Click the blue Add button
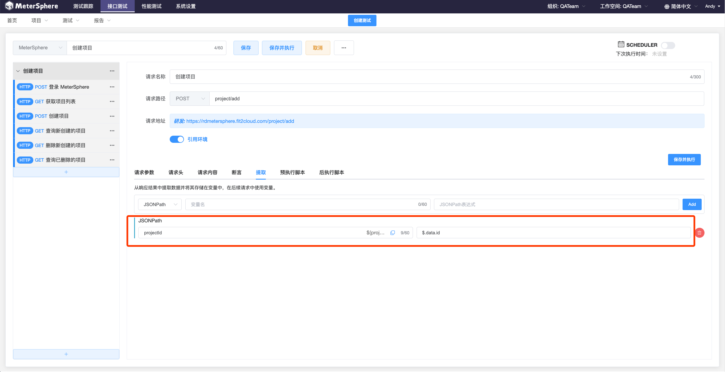This screenshot has width=725, height=372. point(692,204)
